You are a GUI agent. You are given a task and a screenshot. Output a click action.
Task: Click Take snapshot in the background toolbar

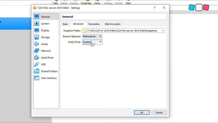[x=55, y=2]
